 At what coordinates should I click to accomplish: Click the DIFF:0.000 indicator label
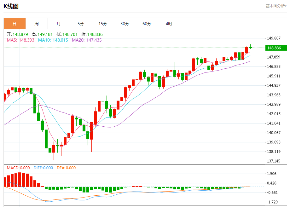point(43,168)
